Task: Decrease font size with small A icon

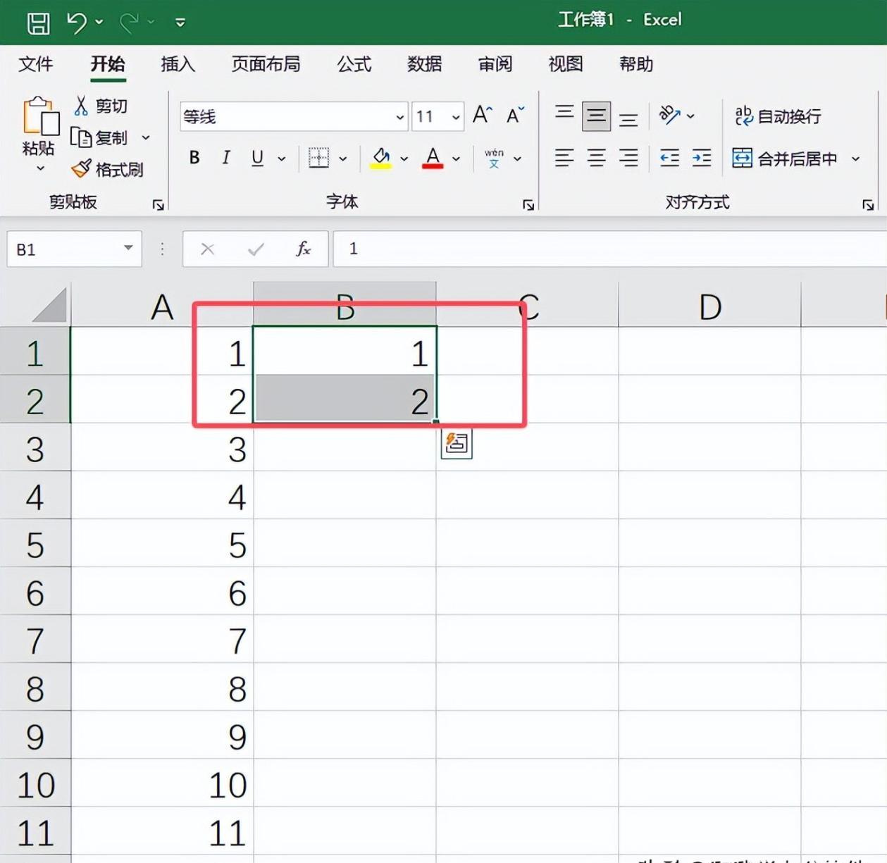Action: (516, 115)
